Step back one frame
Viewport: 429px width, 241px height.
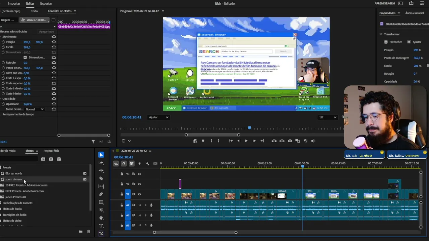pyautogui.click(x=239, y=141)
